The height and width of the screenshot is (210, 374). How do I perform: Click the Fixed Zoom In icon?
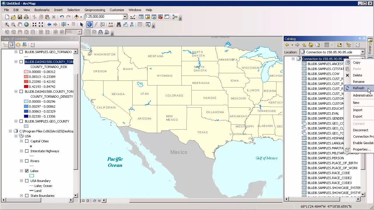pyautogui.click(x=34, y=24)
